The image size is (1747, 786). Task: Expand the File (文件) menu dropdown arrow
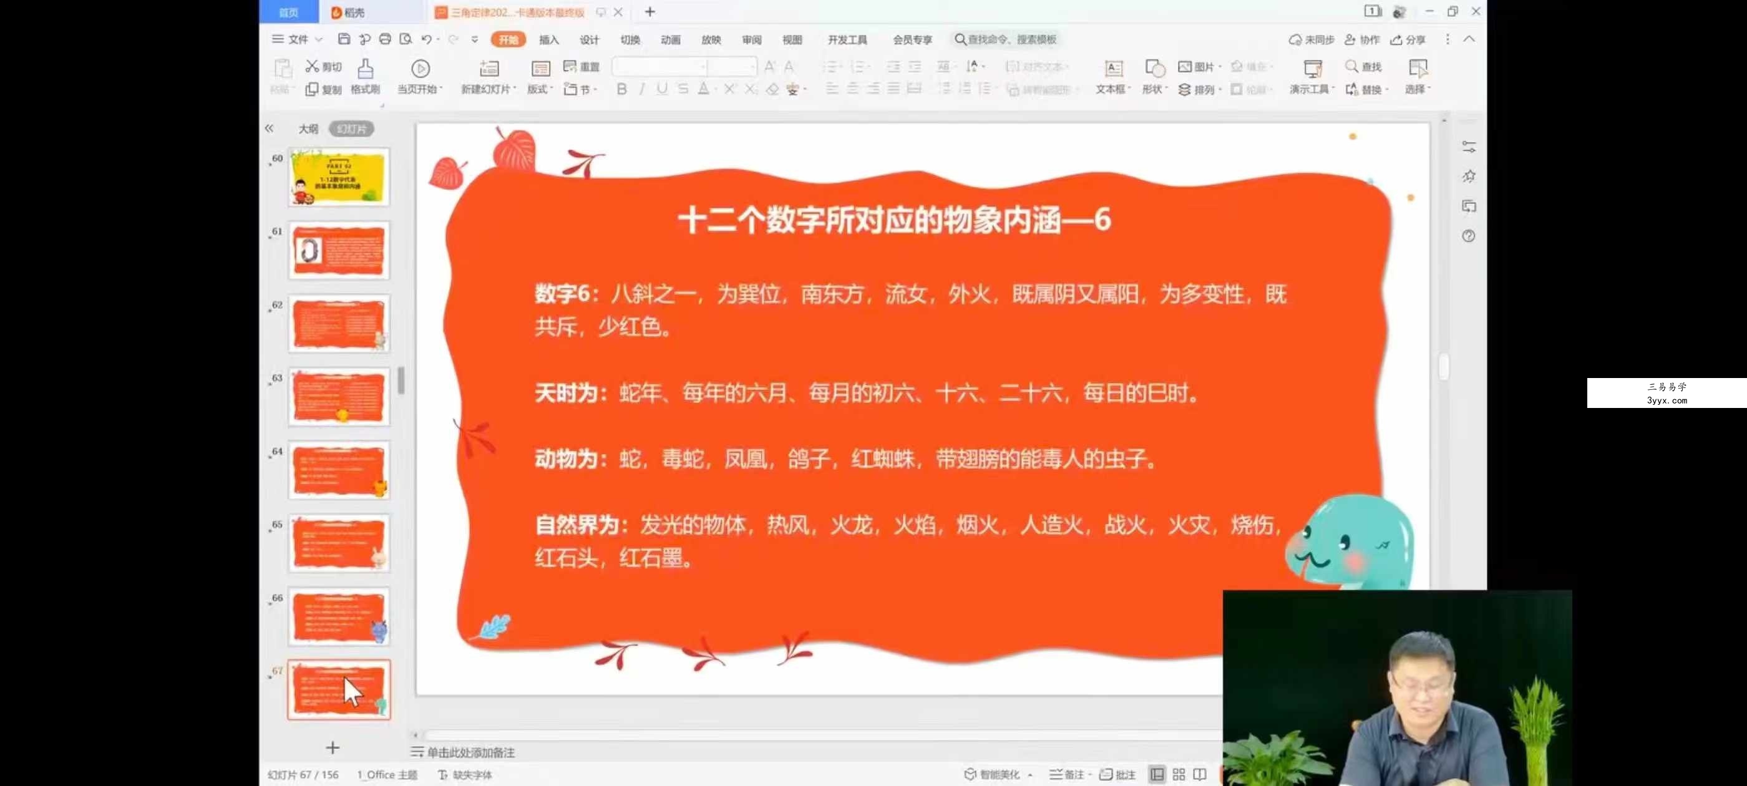tap(319, 39)
